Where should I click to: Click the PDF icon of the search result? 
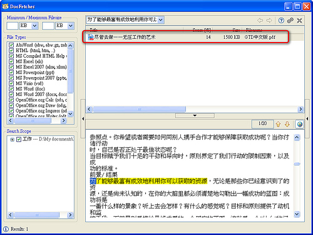click(91, 37)
